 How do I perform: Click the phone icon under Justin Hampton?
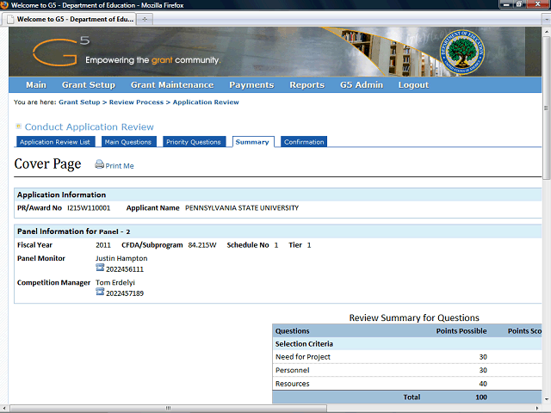tap(100, 269)
